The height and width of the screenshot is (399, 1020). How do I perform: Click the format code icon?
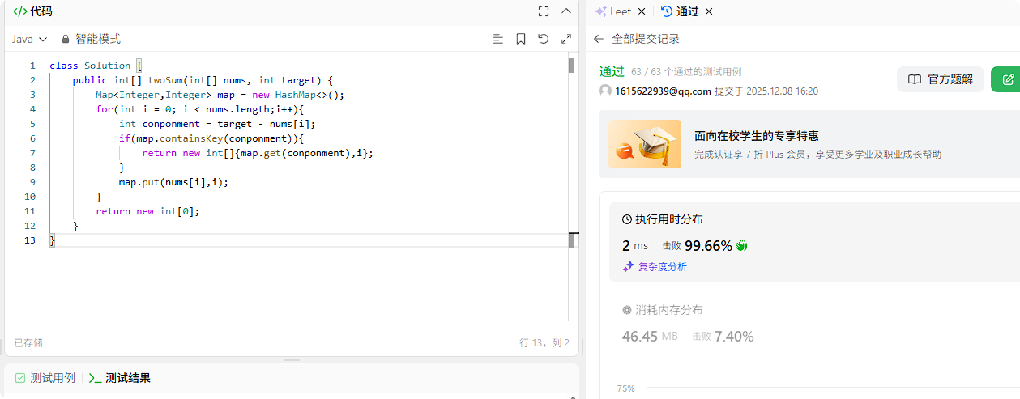coord(498,39)
